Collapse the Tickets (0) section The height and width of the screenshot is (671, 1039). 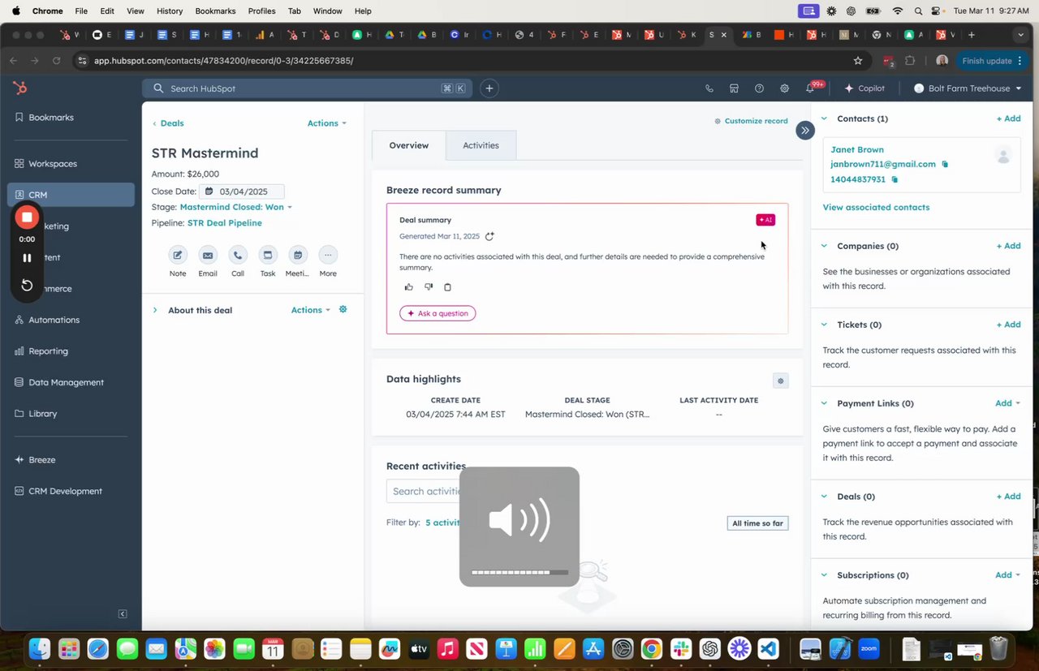[x=824, y=325]
